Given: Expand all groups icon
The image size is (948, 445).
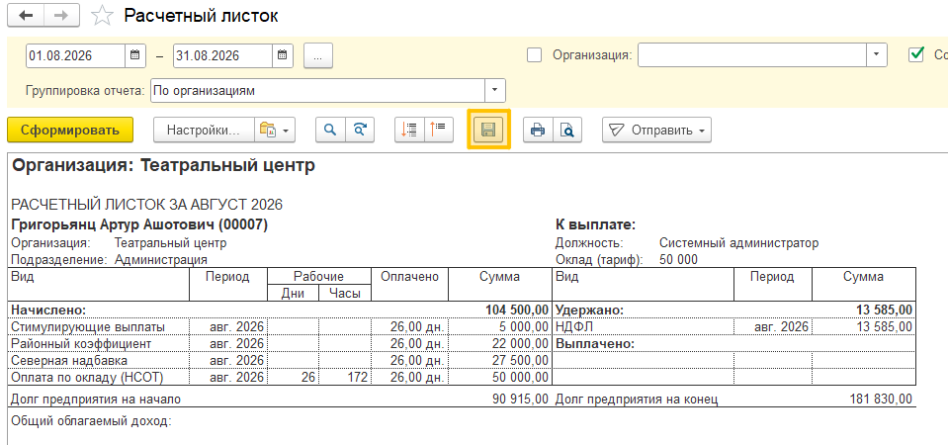Looking at the screenshot, I should point(409,130).
